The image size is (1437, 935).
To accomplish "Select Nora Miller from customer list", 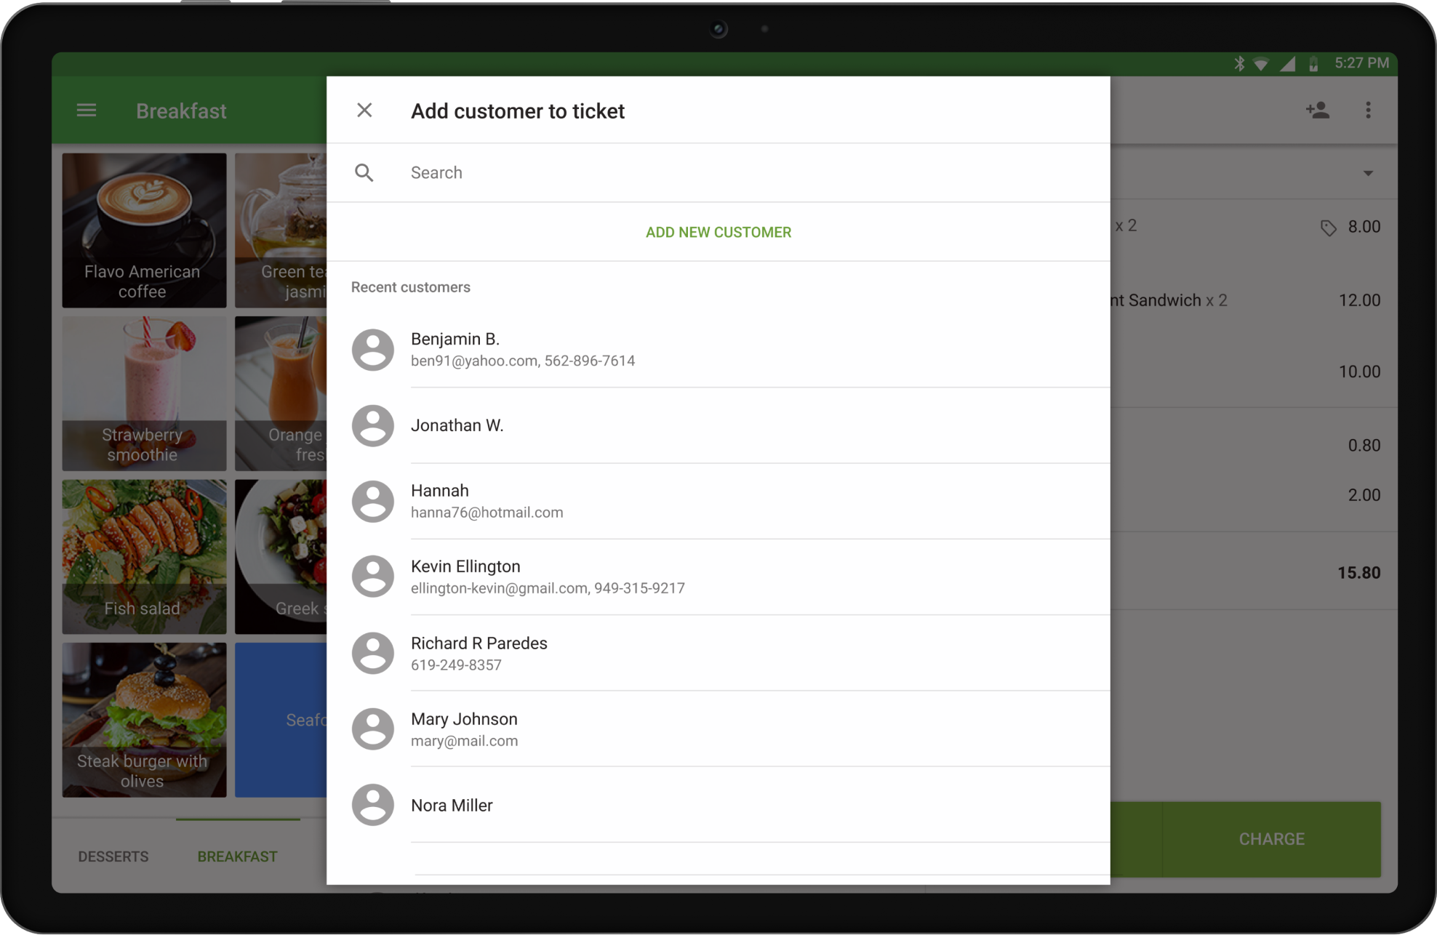I will tap(718, 805).
